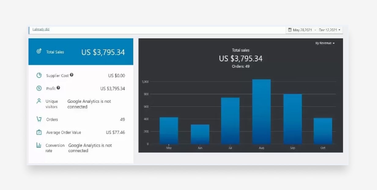Select the Aug bar in chart
The height and width of the screenshot is (190, 377).
261,112
